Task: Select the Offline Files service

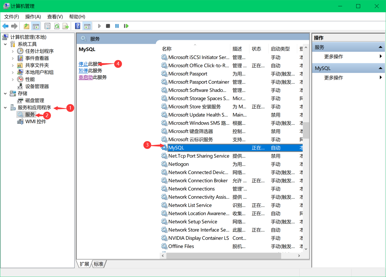Action: pos(232,246)
